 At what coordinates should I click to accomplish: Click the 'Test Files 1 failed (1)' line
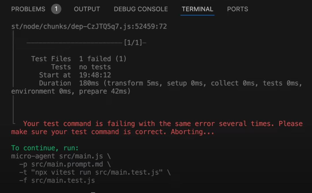point(79,59)
